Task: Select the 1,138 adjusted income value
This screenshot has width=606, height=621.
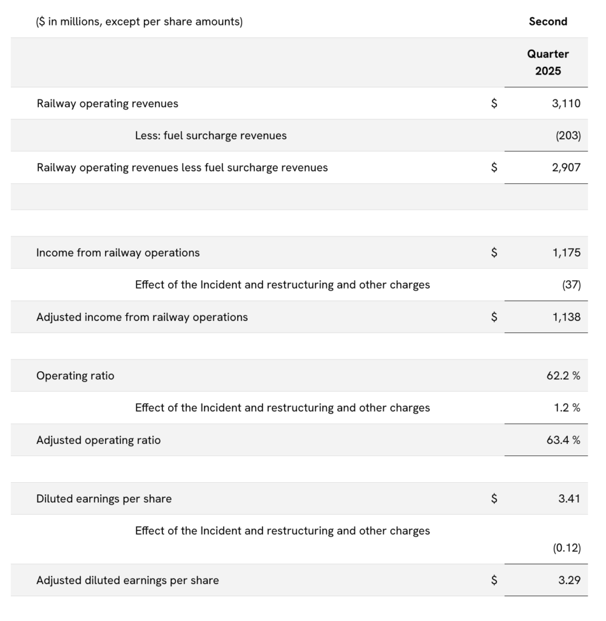Action: [x=566, y=317]
